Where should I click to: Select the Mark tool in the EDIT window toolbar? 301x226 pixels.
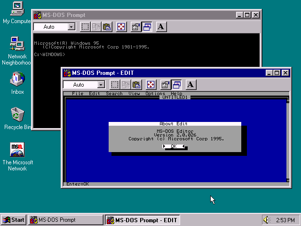(115, 85)
